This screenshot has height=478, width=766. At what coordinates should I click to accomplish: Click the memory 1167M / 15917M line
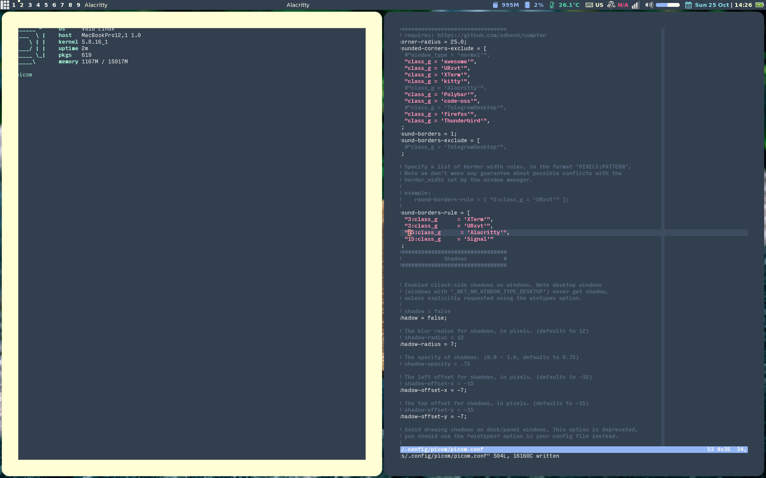tap(93, 62)
